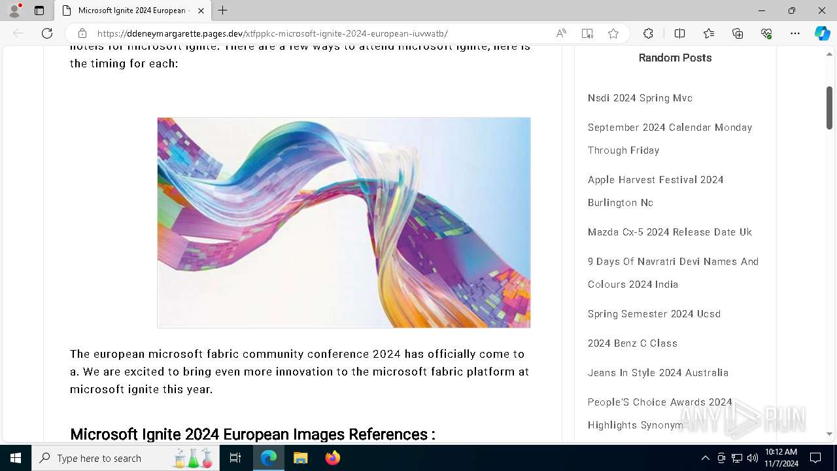837x471 pixels.
Task: Add this page to favorites
Action: click(613, 33)
